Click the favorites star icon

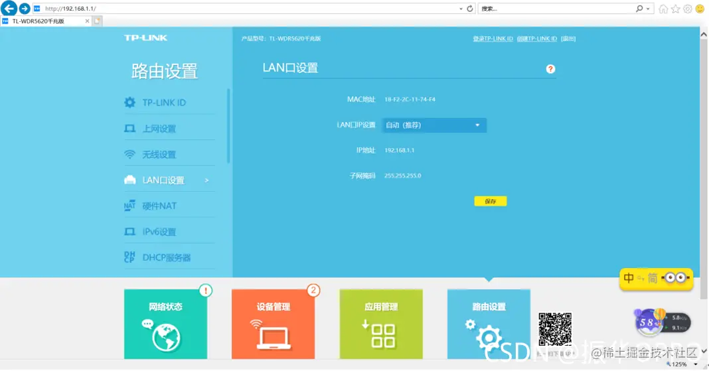coord(676,9)
